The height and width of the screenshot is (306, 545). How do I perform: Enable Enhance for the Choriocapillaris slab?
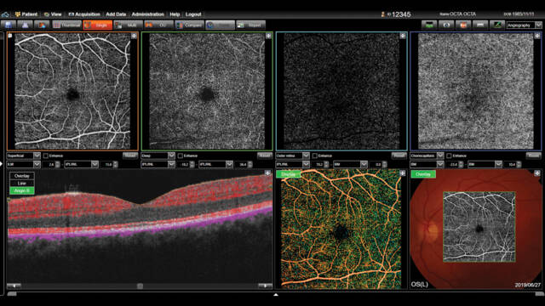tap(449, 156)
